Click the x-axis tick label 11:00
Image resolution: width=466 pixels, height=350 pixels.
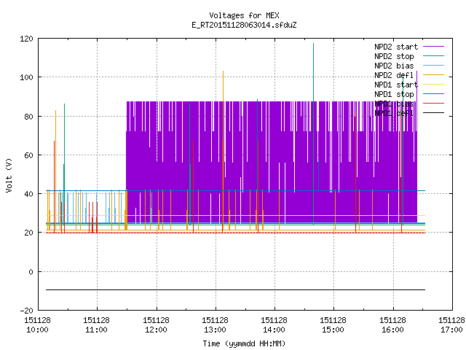[97, 330]
